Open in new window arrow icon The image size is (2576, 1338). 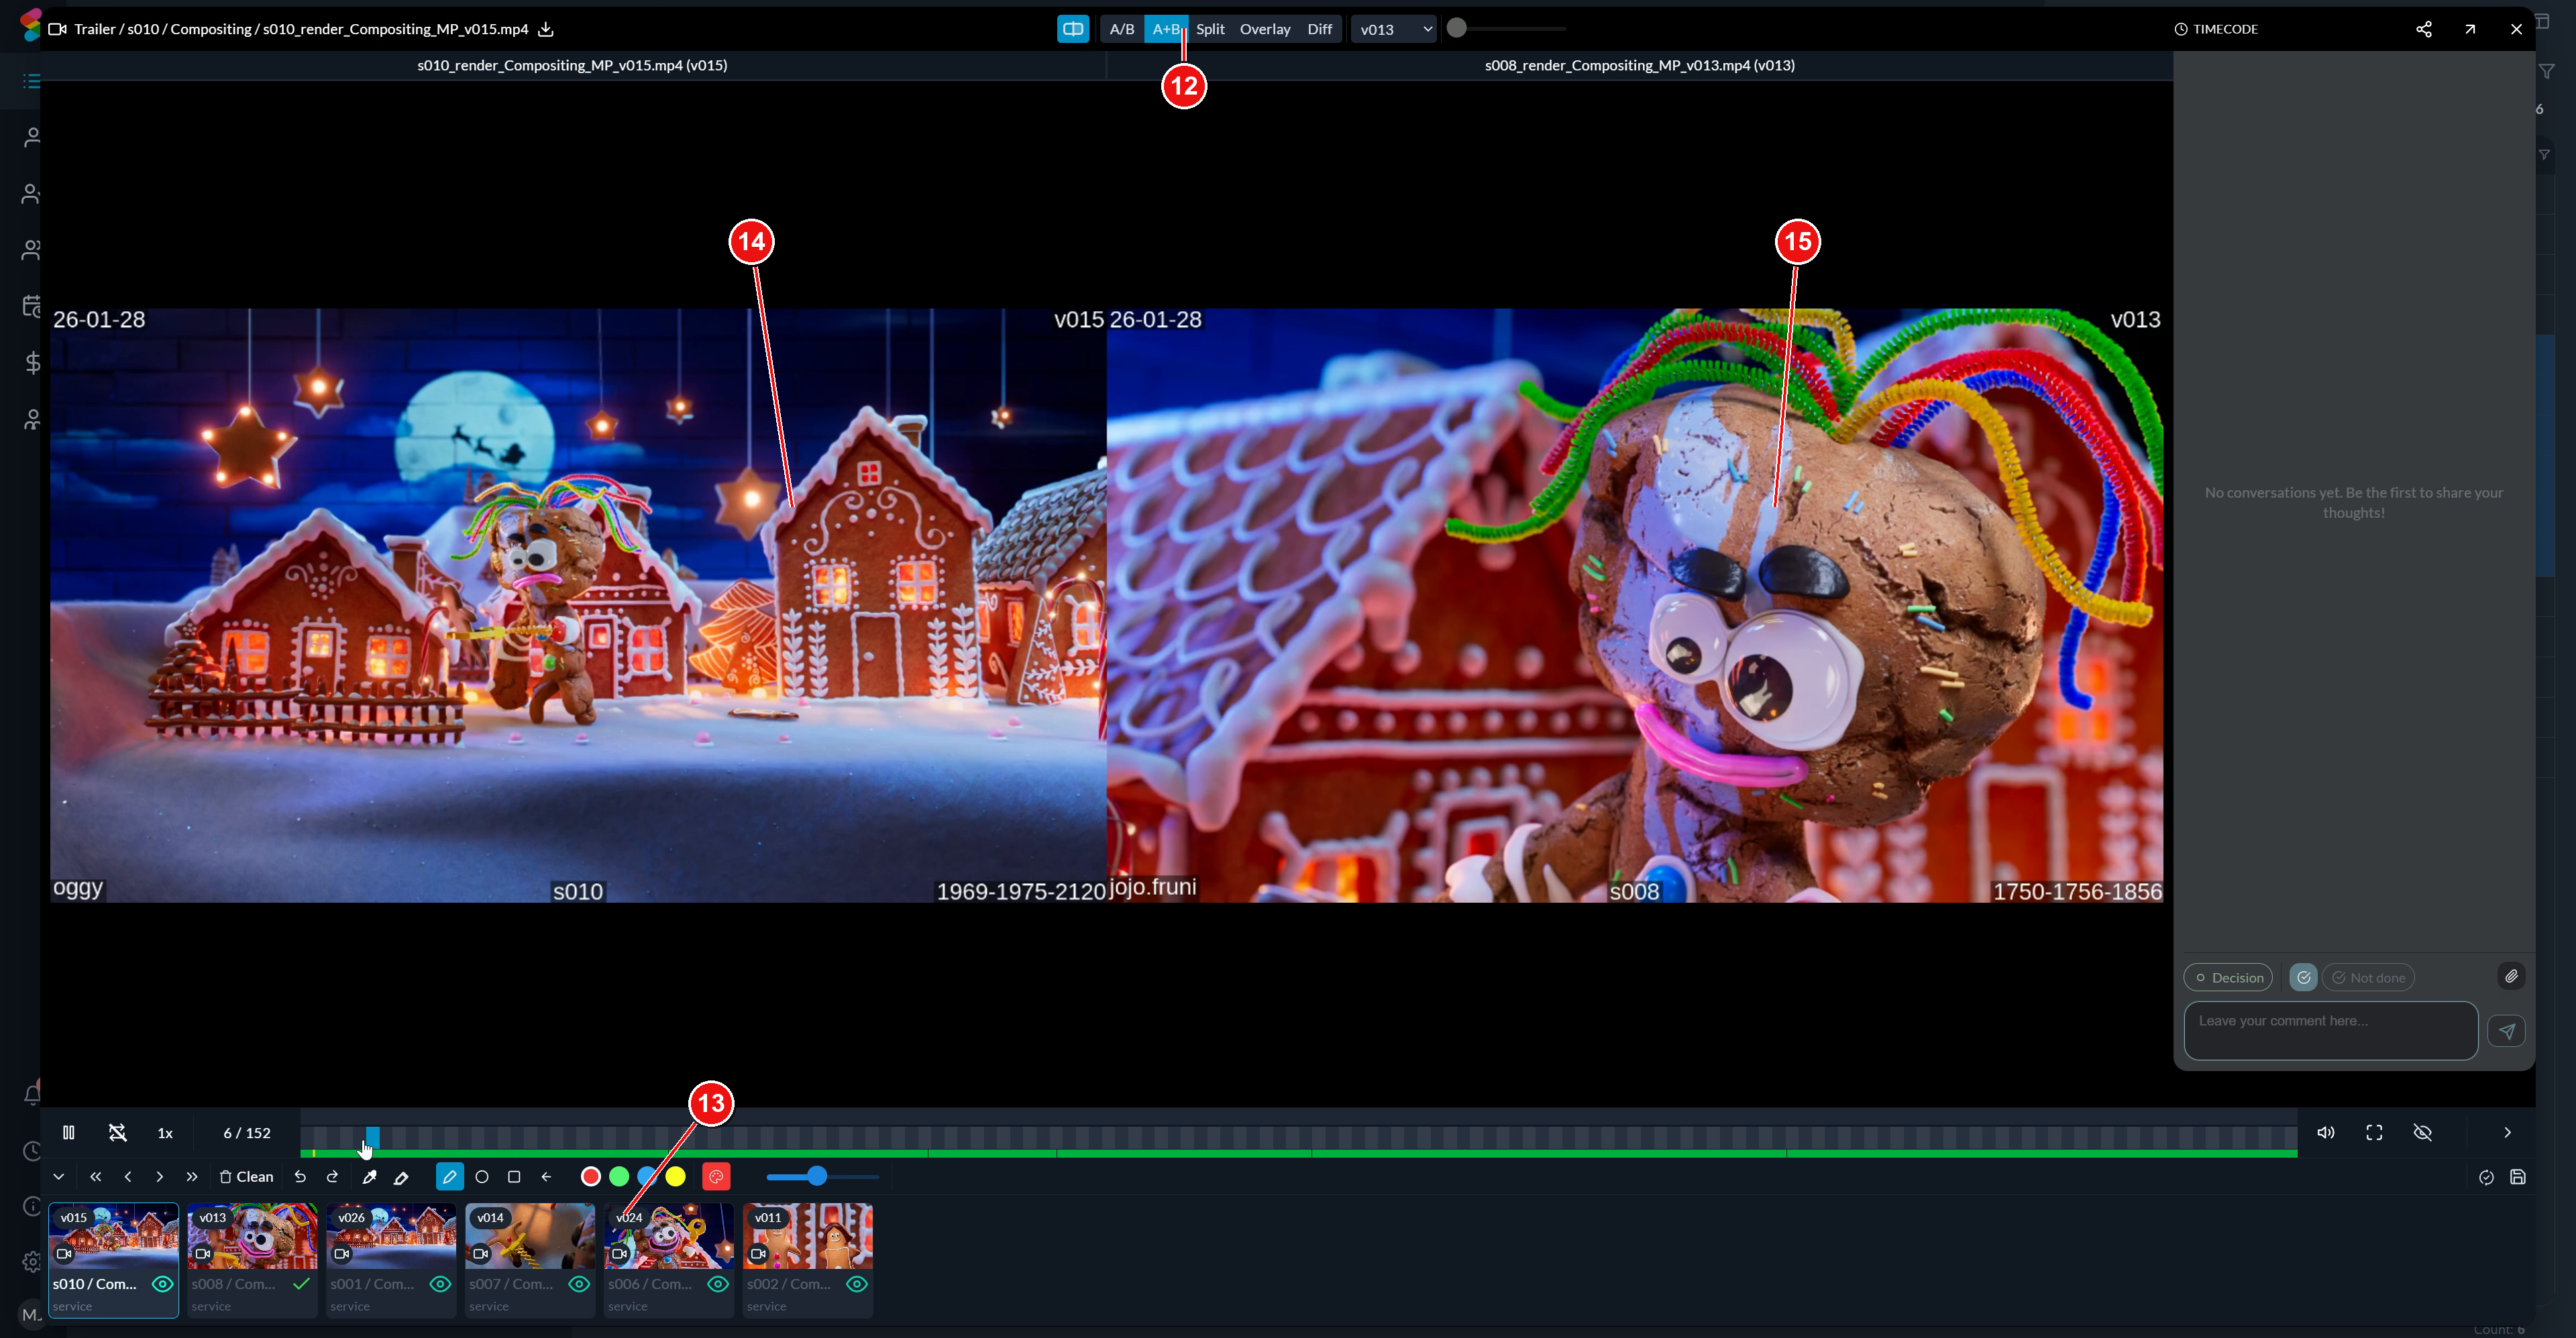[2470, 29]
